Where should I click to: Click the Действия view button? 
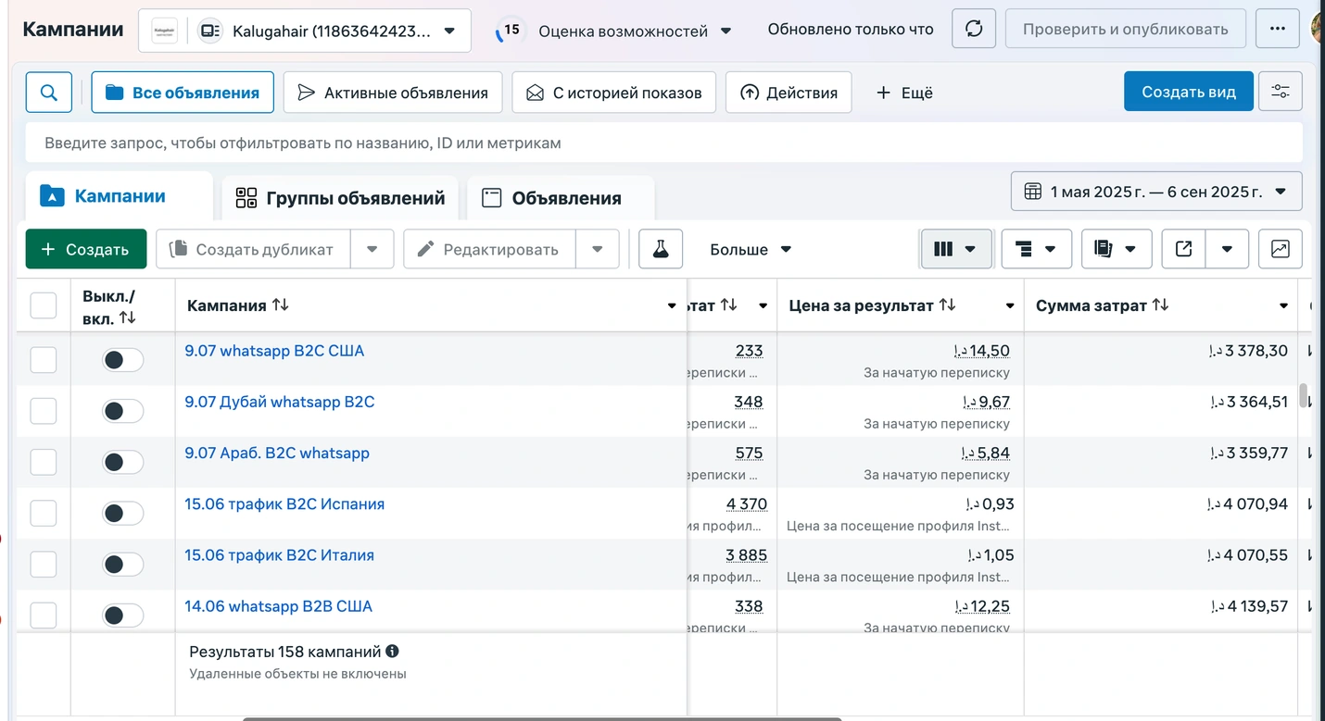789,93
